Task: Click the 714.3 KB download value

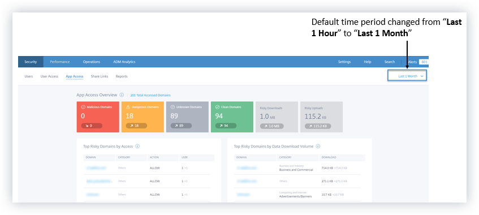Action: click(x=328, y=168)
